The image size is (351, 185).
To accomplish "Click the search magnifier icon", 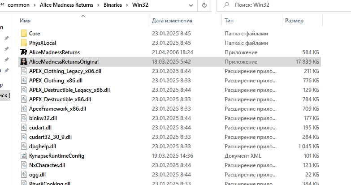I will coord(226,5).
